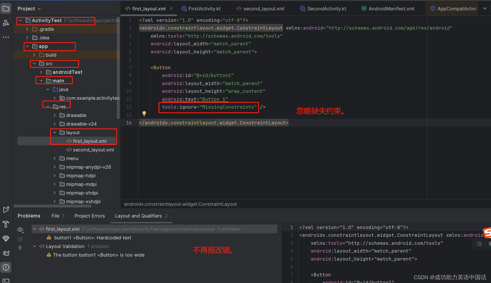Open the Build tool window hammer icon

[x=6, y=224]
